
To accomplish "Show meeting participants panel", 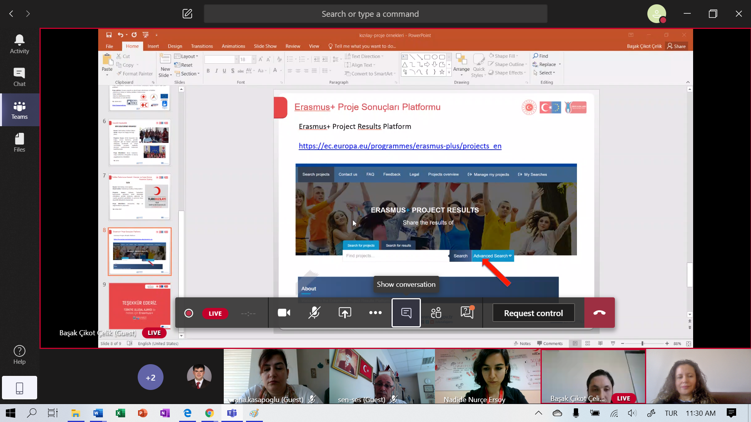I will tap(436, 313).
